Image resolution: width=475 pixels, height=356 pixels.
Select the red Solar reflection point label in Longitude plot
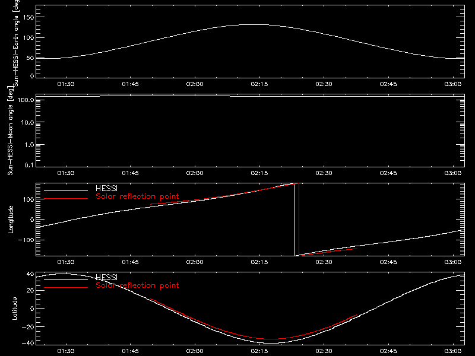[137, 196]
